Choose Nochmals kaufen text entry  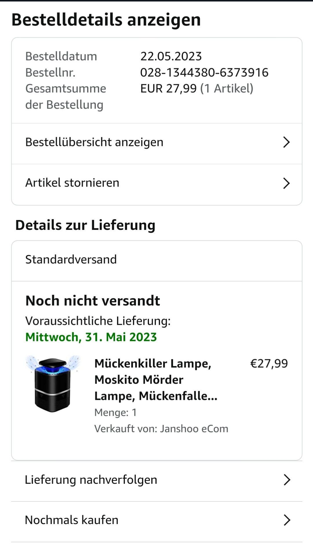pyautogui.click(x=72, y=520)
